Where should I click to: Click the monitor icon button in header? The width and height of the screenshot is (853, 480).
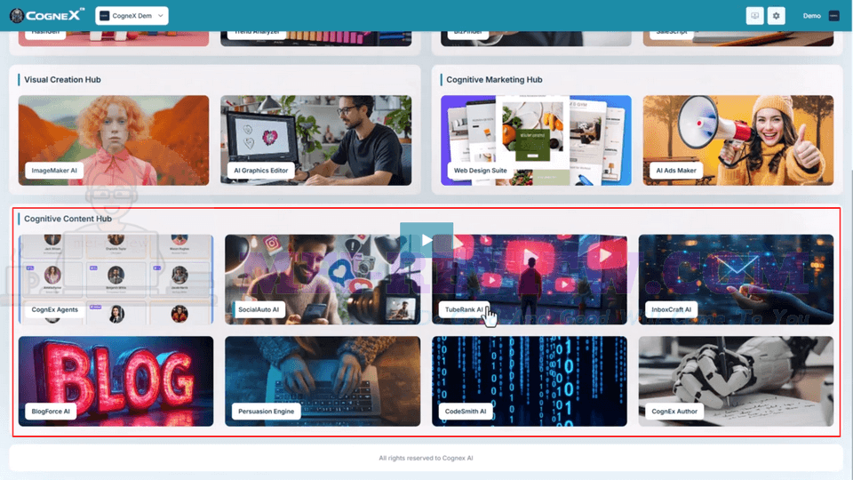[754, 16]
